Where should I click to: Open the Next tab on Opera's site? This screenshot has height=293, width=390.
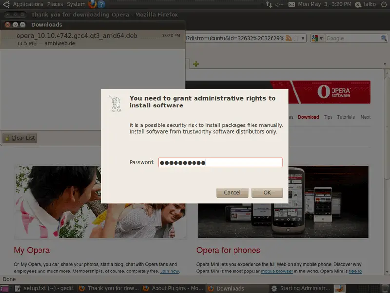365,117
